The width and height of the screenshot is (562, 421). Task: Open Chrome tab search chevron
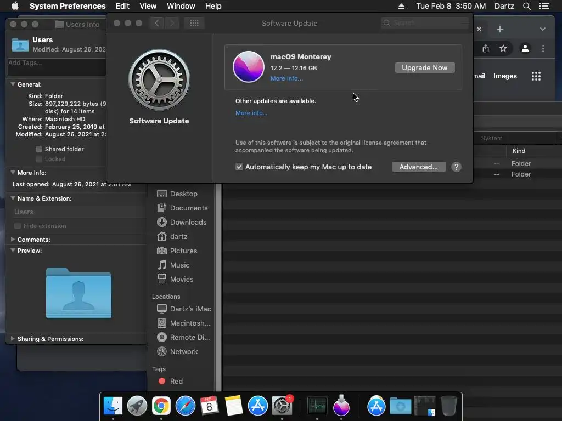[543, 29]
